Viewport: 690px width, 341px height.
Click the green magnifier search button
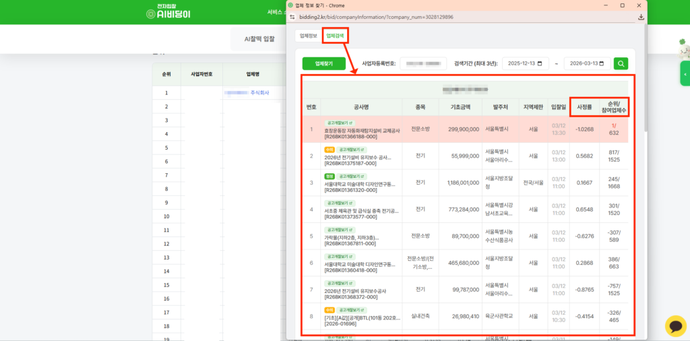pyautogui.click(x=621, y=63)
